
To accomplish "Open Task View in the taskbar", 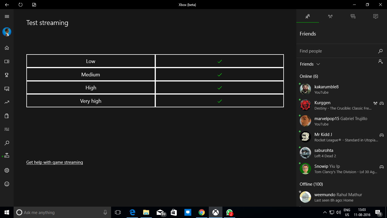I will [118, 212].
